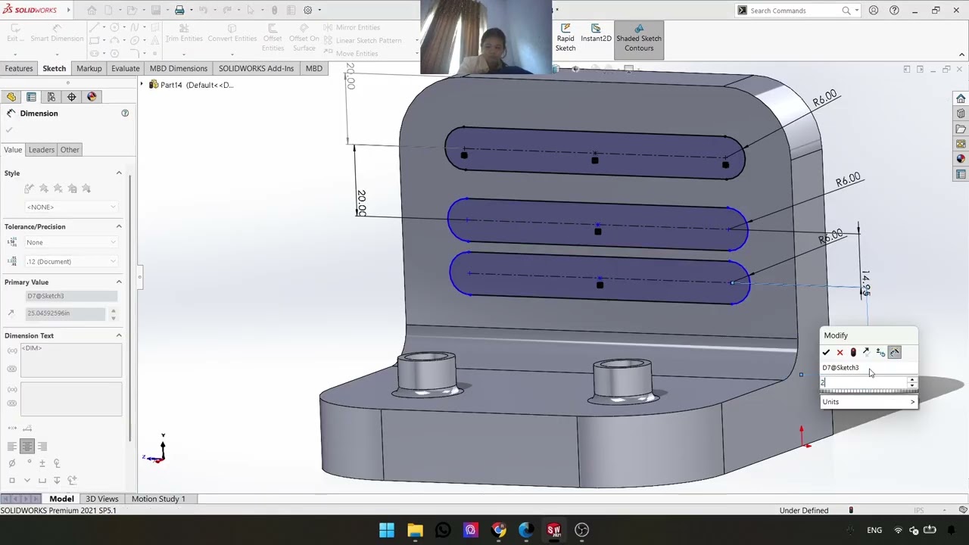This screenshot has height=545, width=969.
Task: Select the Value tab in Dimension panel
Action: [x=13, y=150]
